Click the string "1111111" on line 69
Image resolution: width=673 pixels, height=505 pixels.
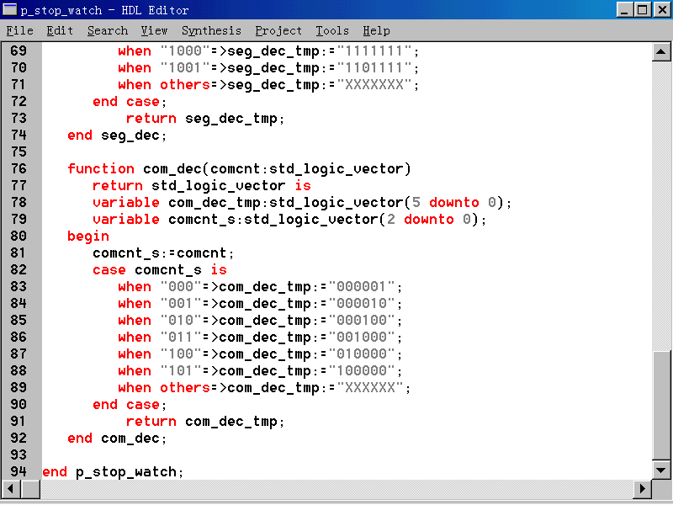pyautogui.click(x=374, y=50)
